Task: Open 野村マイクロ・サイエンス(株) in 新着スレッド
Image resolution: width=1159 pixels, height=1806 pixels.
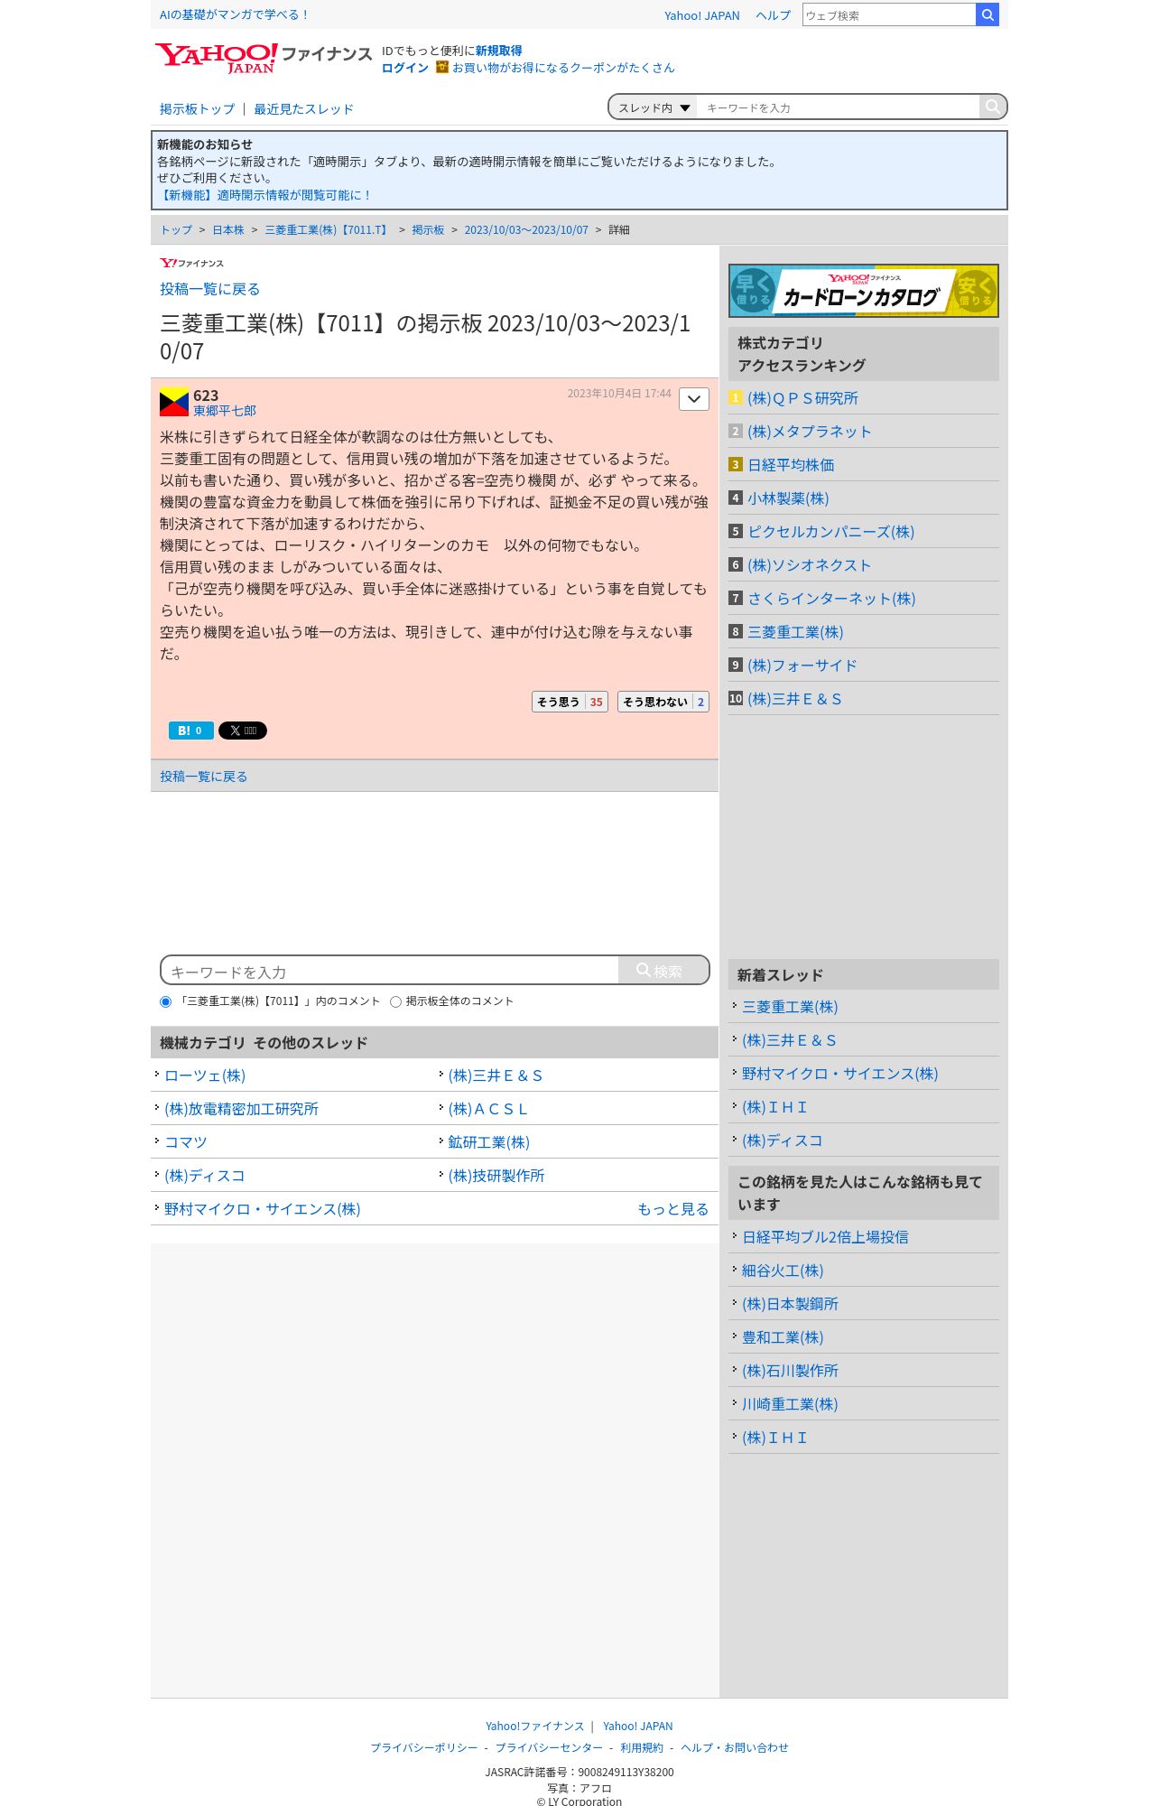Action: (x=839, y=1074)
